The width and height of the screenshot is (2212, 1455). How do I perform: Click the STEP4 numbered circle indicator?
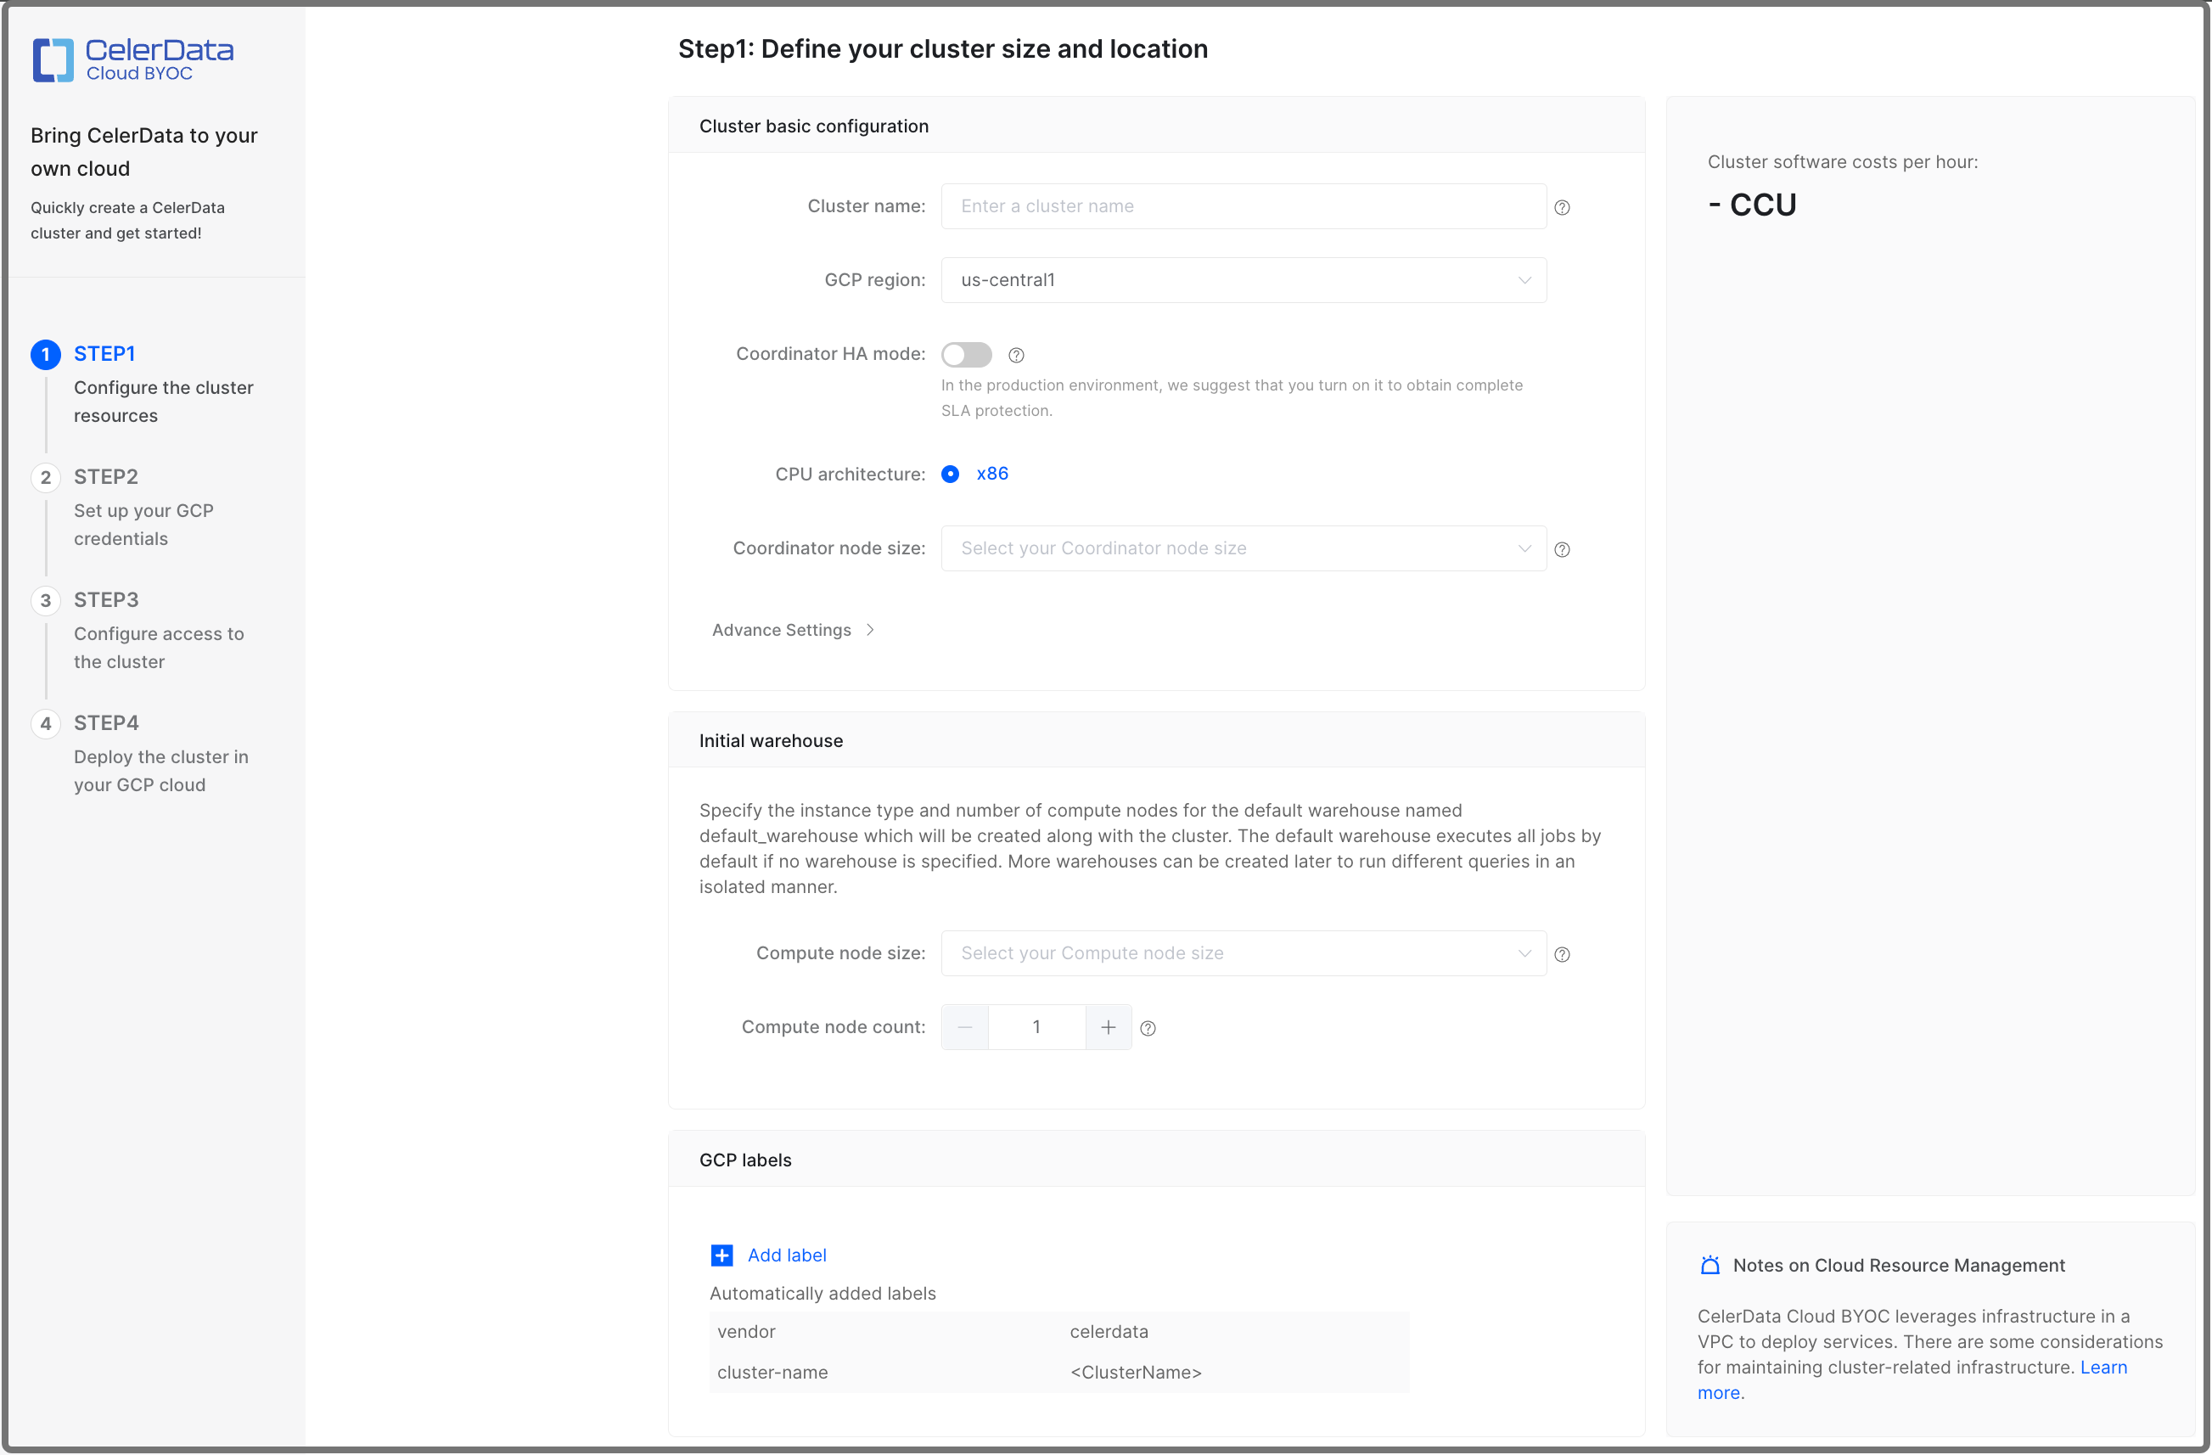[x=46, y=723]
